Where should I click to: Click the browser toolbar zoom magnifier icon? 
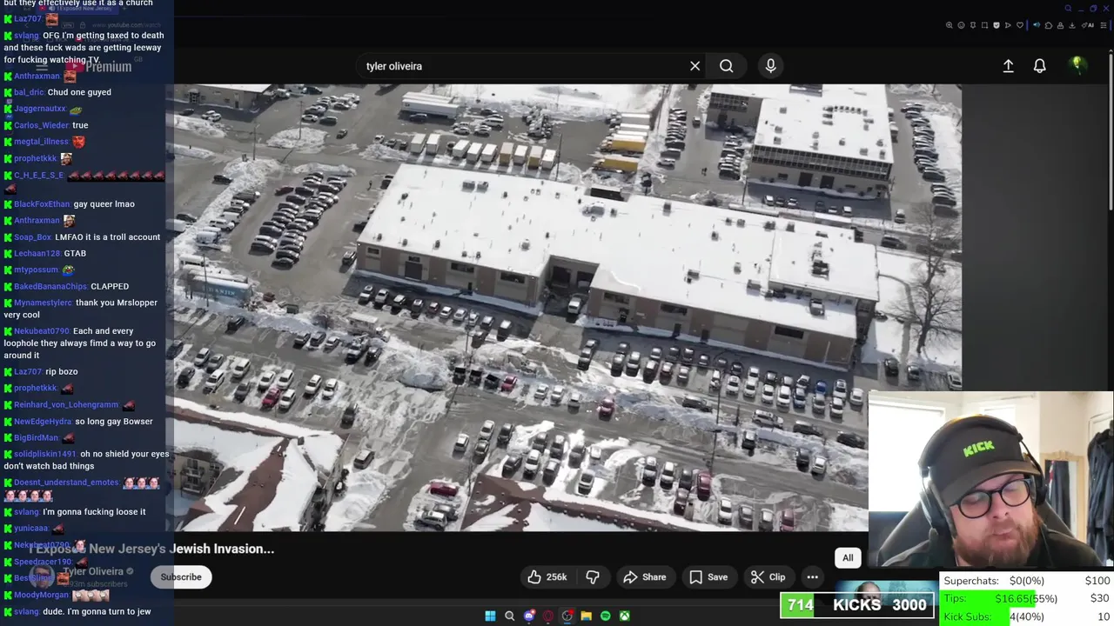950,25
